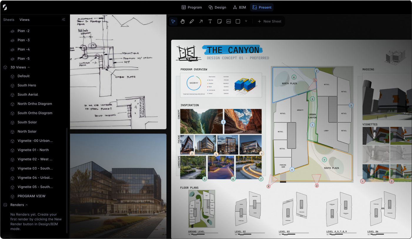Screen dimensions: 412x239
Task: Select the rectangle shape tool
Action: 238,21
